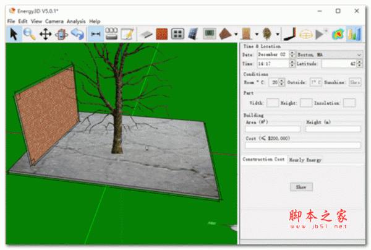Screen dimensions: 371x250
Task: Choose the Window tool in toolbar
Action: [177, 33]
